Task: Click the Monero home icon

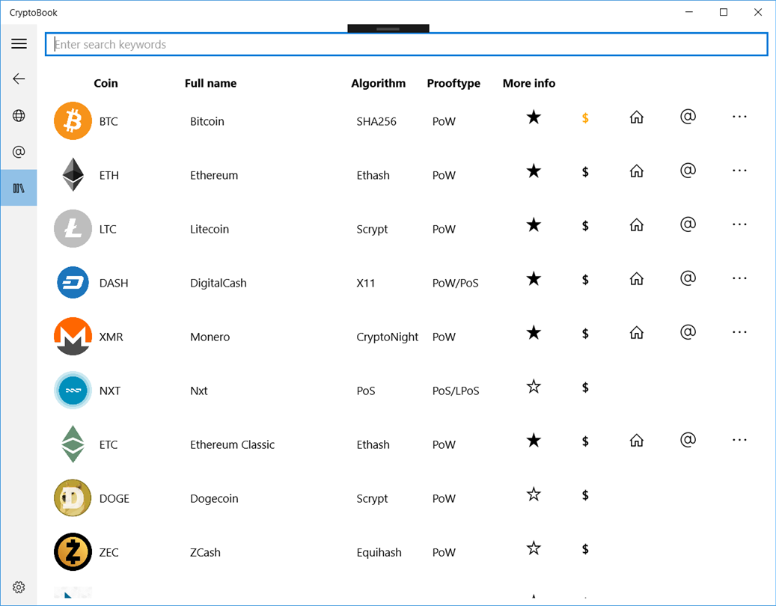Action: [637, 333]
